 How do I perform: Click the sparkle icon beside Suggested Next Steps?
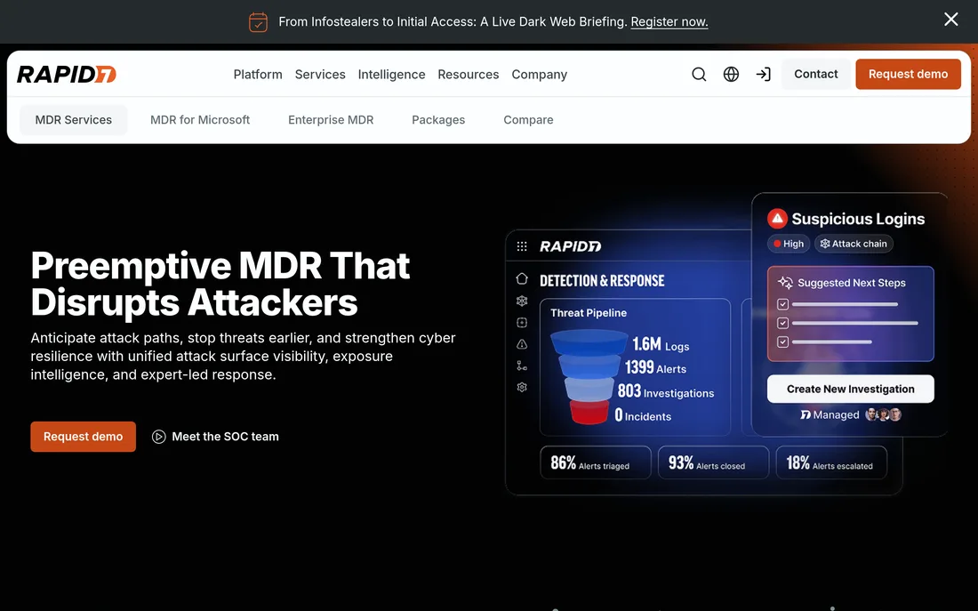(785, 282)
